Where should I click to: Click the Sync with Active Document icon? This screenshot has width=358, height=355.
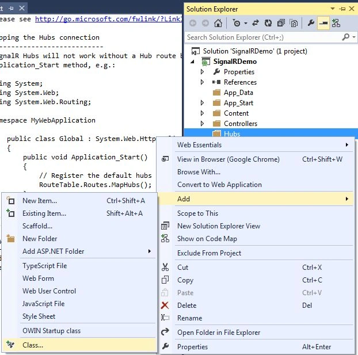(255, 23)
